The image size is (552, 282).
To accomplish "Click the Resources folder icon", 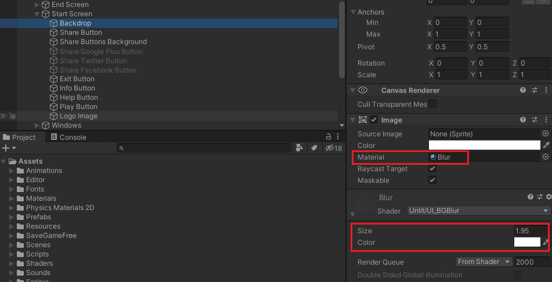I will click(20, 226).
